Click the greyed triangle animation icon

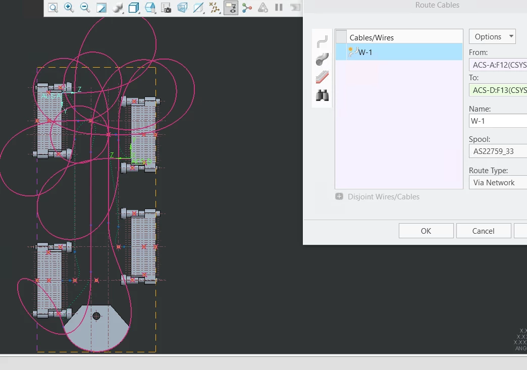(x=263, y=8)
